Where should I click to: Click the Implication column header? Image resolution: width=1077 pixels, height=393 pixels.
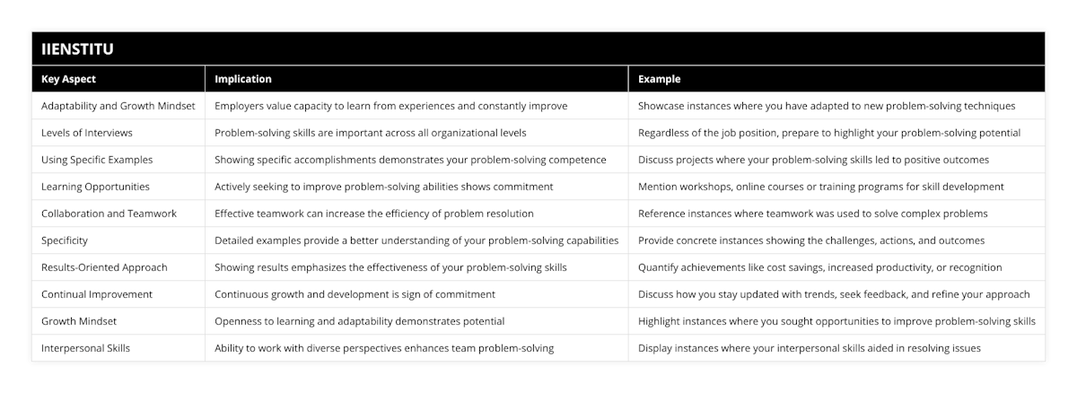point(243,79)
